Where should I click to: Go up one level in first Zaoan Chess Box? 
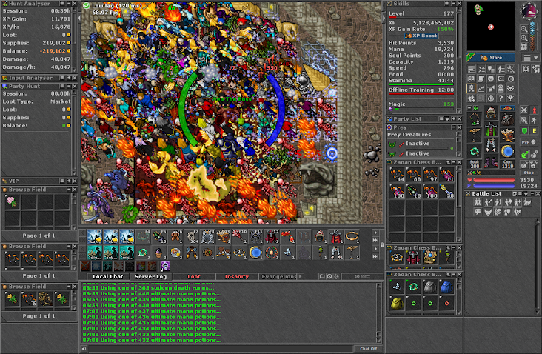[448, 162]
